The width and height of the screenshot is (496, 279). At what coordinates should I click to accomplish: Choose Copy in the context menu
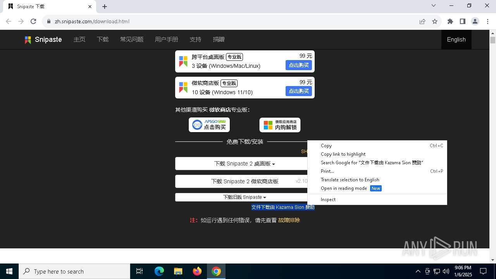[377, 146]
